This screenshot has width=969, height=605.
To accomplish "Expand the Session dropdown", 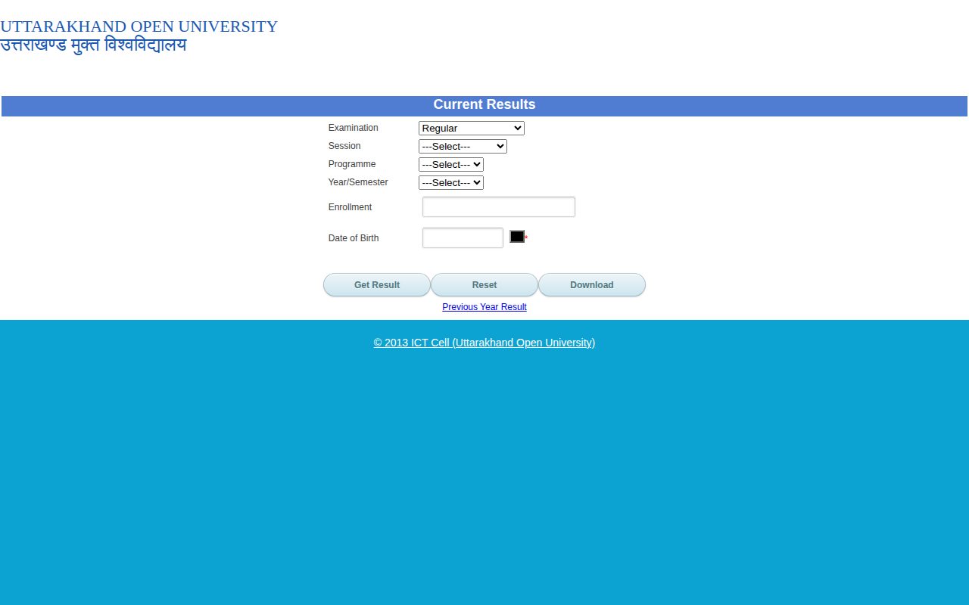I will click(463, 147).
